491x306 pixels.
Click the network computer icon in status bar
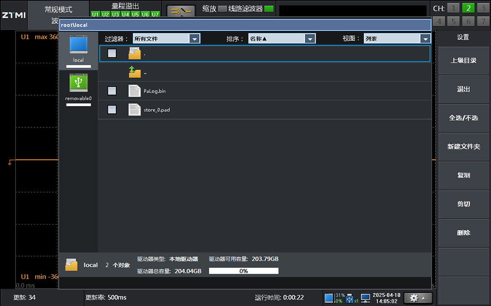point(365,298)
